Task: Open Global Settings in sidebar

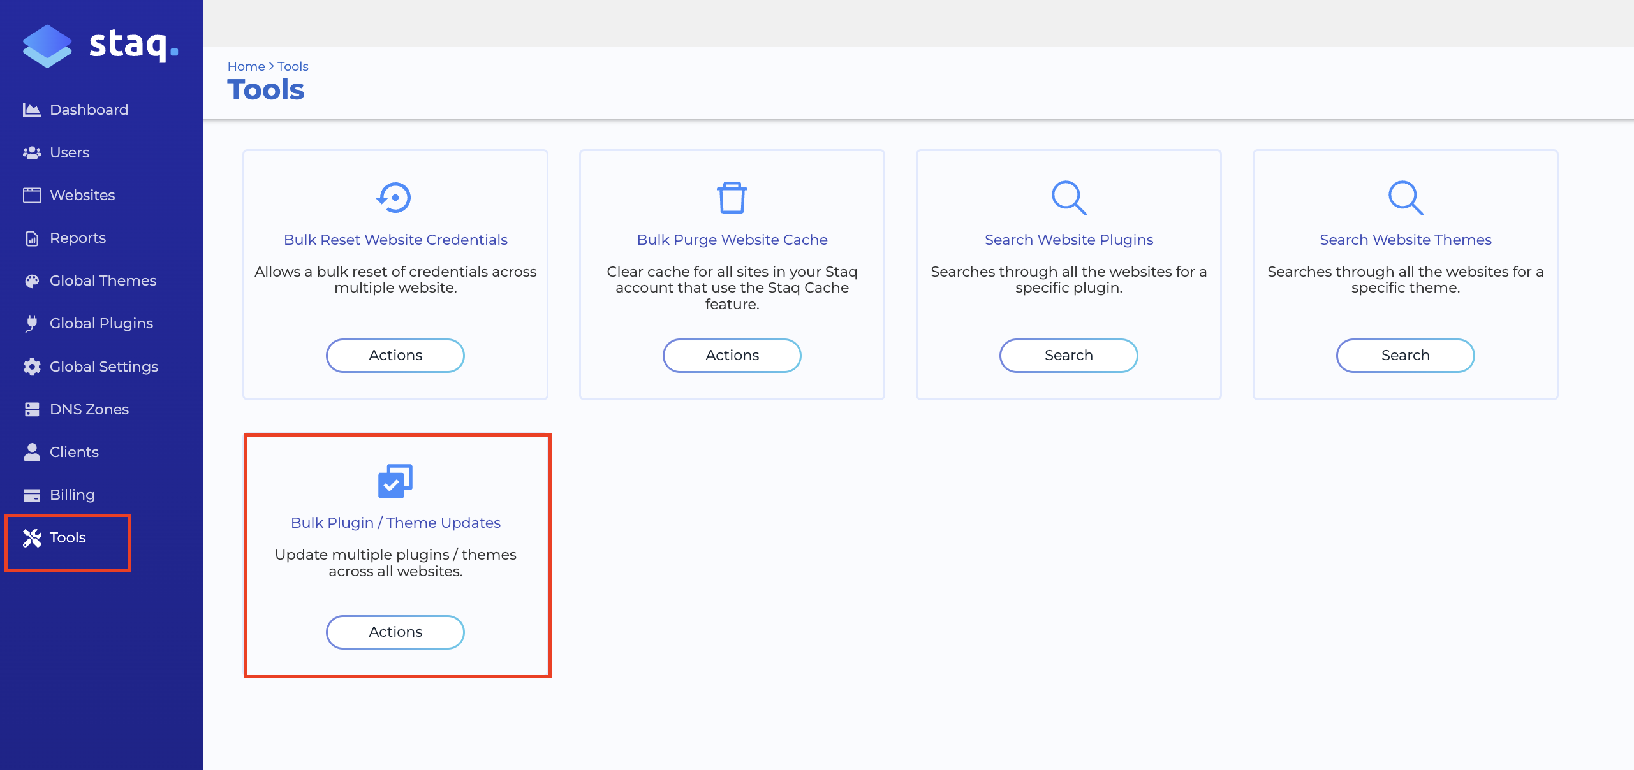Action: point(104,367)
